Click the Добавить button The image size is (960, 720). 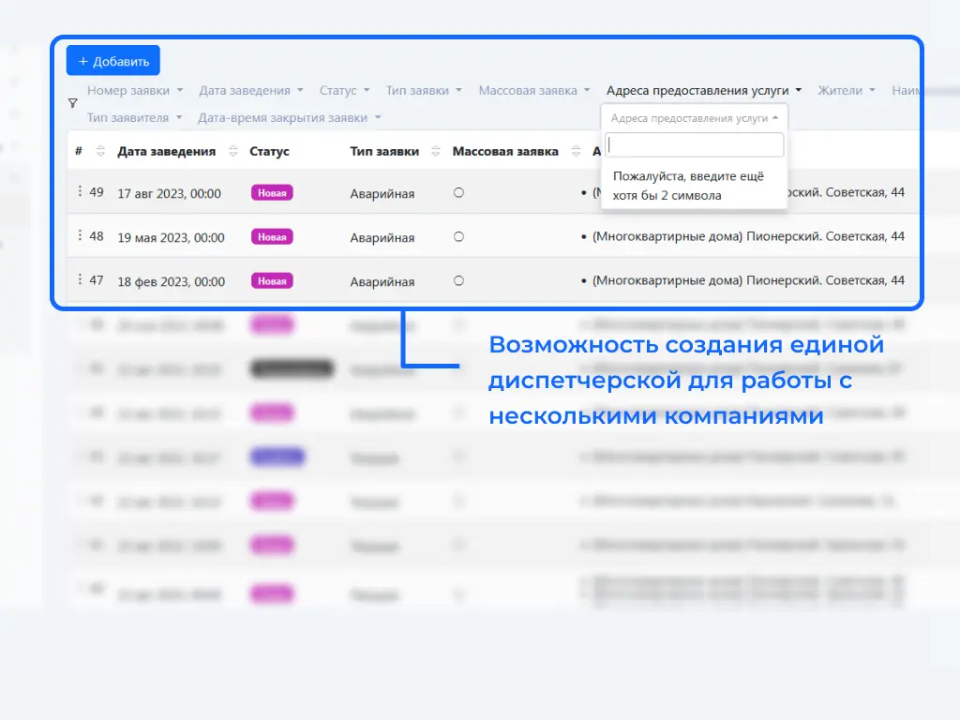point(113,61)
